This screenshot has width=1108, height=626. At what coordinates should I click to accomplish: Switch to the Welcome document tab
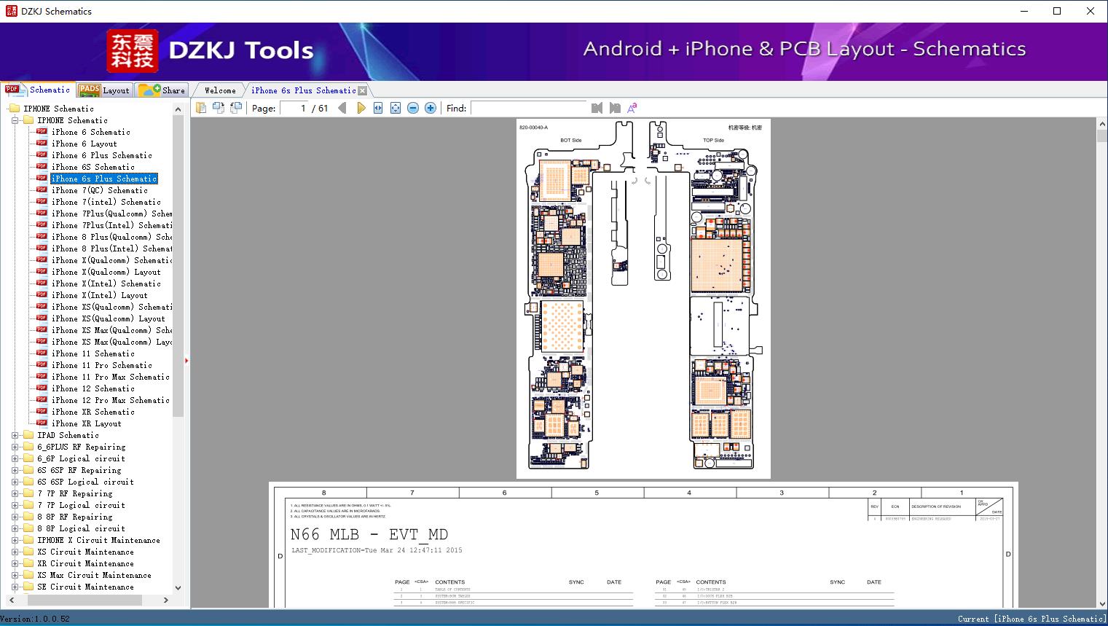pyautogui.click(x=220, y=90)
